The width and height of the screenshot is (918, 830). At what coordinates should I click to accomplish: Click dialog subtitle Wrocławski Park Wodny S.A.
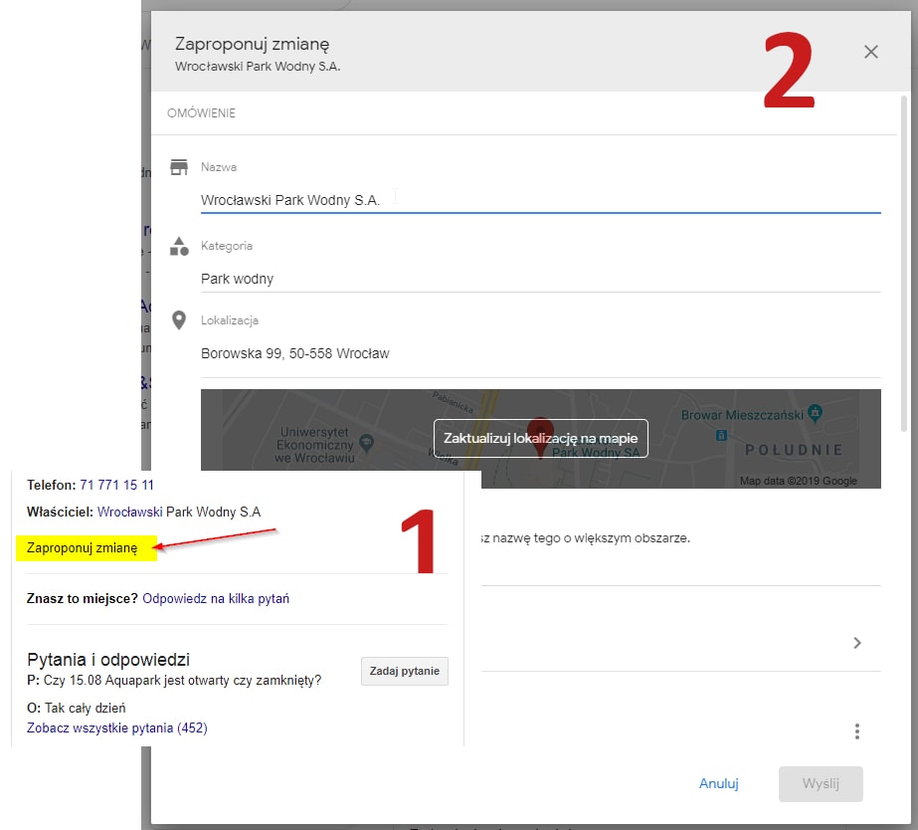pyautogui.click(x=258, y=67)
